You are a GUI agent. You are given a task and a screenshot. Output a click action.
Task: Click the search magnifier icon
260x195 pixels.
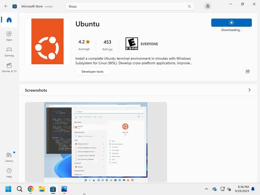click(x=189, y=6)
